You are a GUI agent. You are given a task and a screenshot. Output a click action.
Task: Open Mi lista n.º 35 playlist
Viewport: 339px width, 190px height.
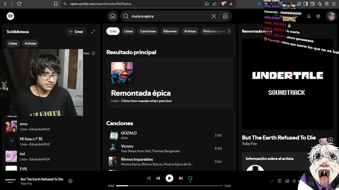click(x=51, y=141)
